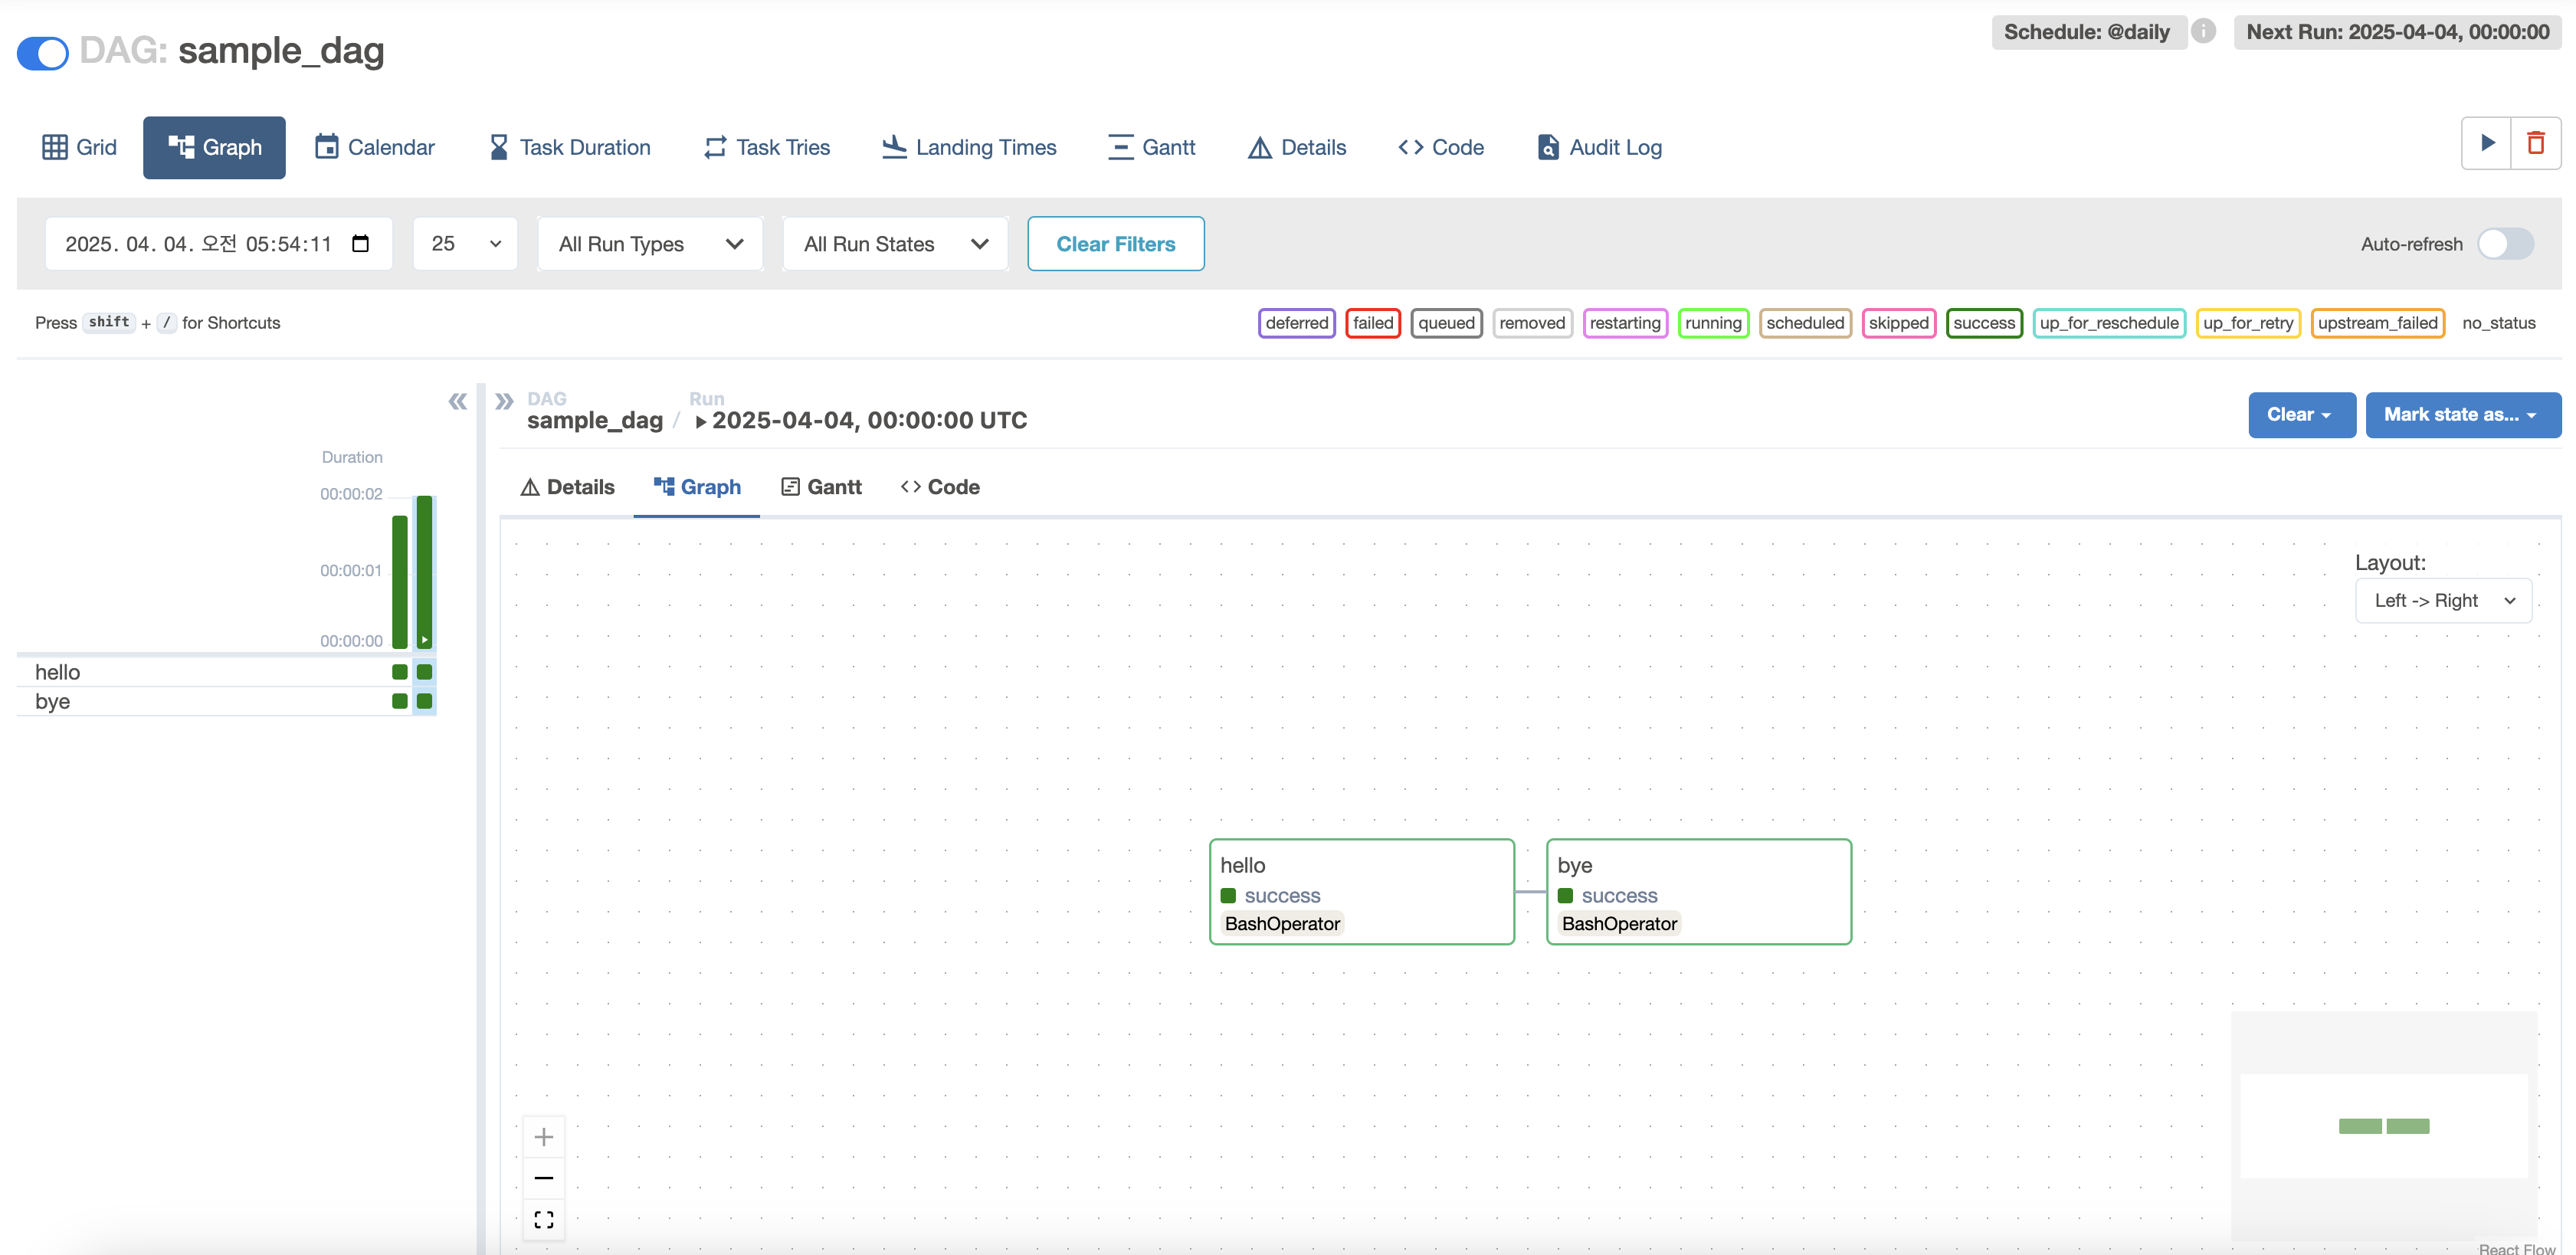Select the hello task node in graph

point(1361,891)
